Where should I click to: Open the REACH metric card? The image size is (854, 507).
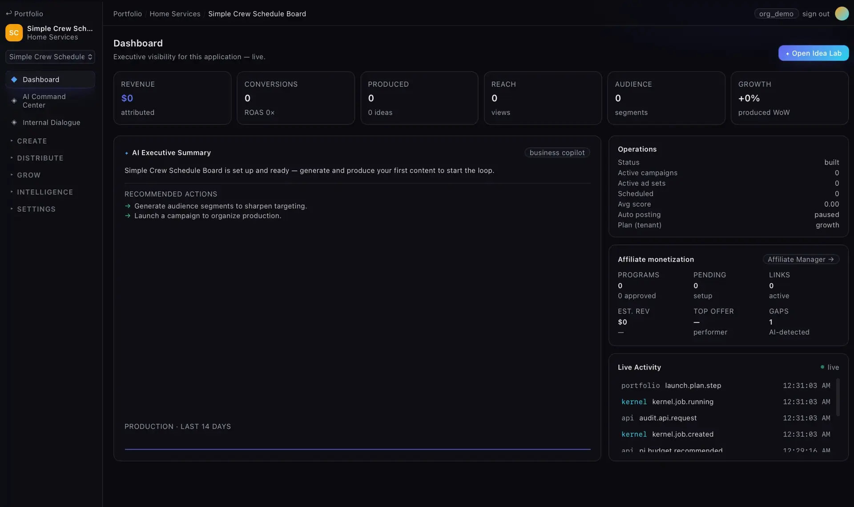(543, 98)
